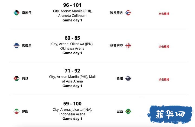
Task: Open replay link for Jordan vs Greece
Action: [x=164, y=80]
